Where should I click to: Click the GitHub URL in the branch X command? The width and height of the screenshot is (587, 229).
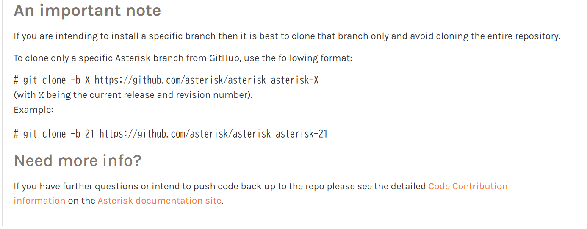[x=180, y=80]
